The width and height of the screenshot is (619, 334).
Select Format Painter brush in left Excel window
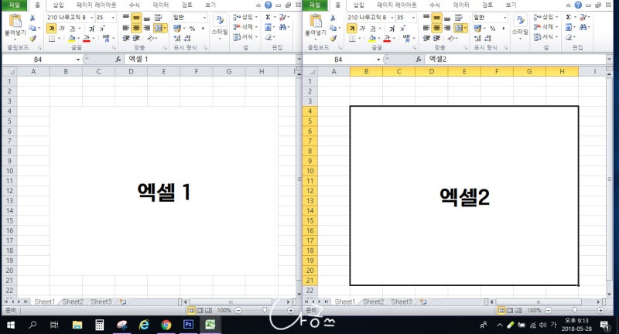coord(32,38)
